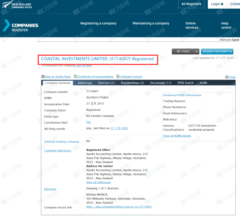Open the MY TOOLS dropdown arrow
The height and width of the screenshot is (216, 240).
point(197,52)
